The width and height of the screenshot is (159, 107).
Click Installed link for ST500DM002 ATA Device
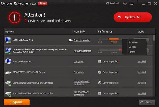pyautogui.click(x=142, y=72)
